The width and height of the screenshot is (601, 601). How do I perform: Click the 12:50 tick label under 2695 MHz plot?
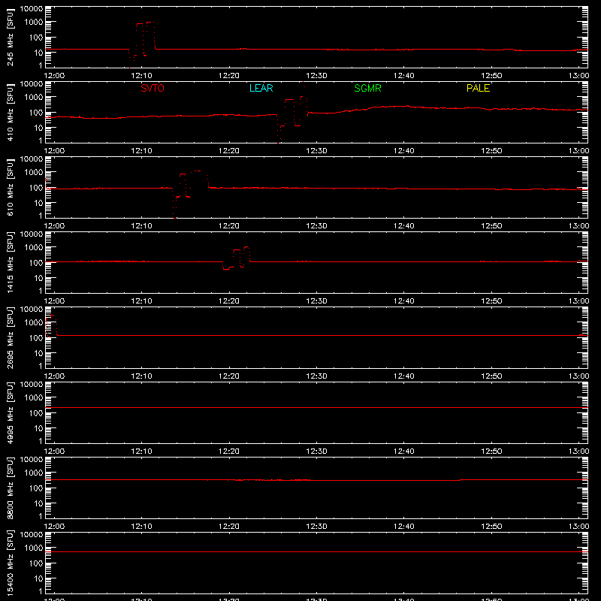click(491, 376)
